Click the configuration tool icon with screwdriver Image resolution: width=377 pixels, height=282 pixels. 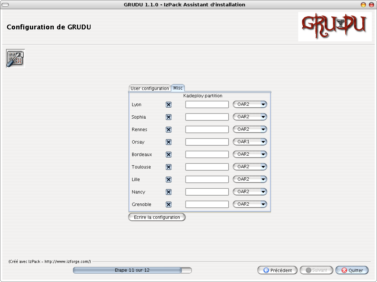(x=15, y=58)
